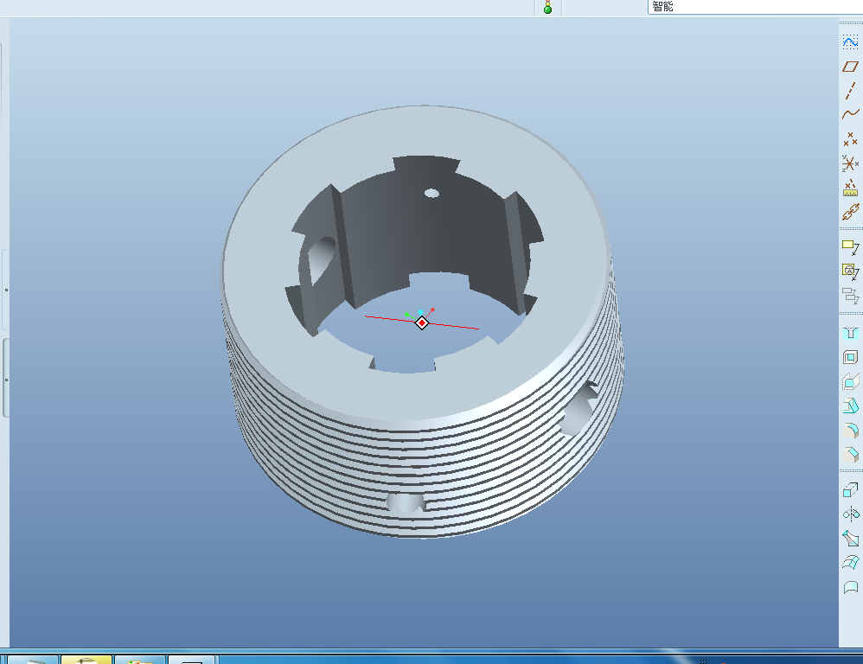Click the spin center marker on the model

[x=422, y=323]
